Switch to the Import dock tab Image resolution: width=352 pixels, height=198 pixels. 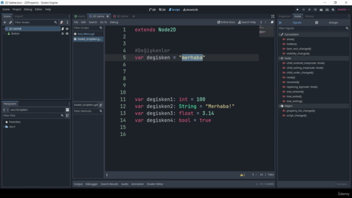pyautogui.click(x=19, y=16)
